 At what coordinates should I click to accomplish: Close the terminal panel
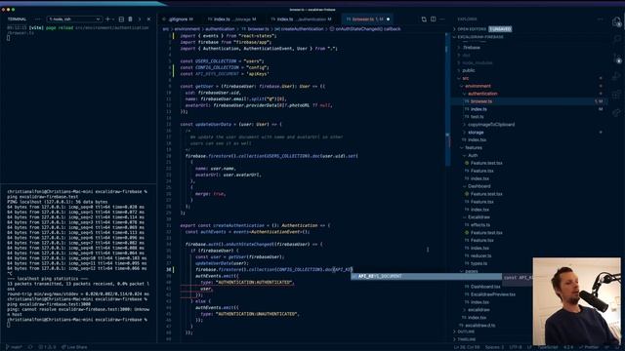coord(148,19)
